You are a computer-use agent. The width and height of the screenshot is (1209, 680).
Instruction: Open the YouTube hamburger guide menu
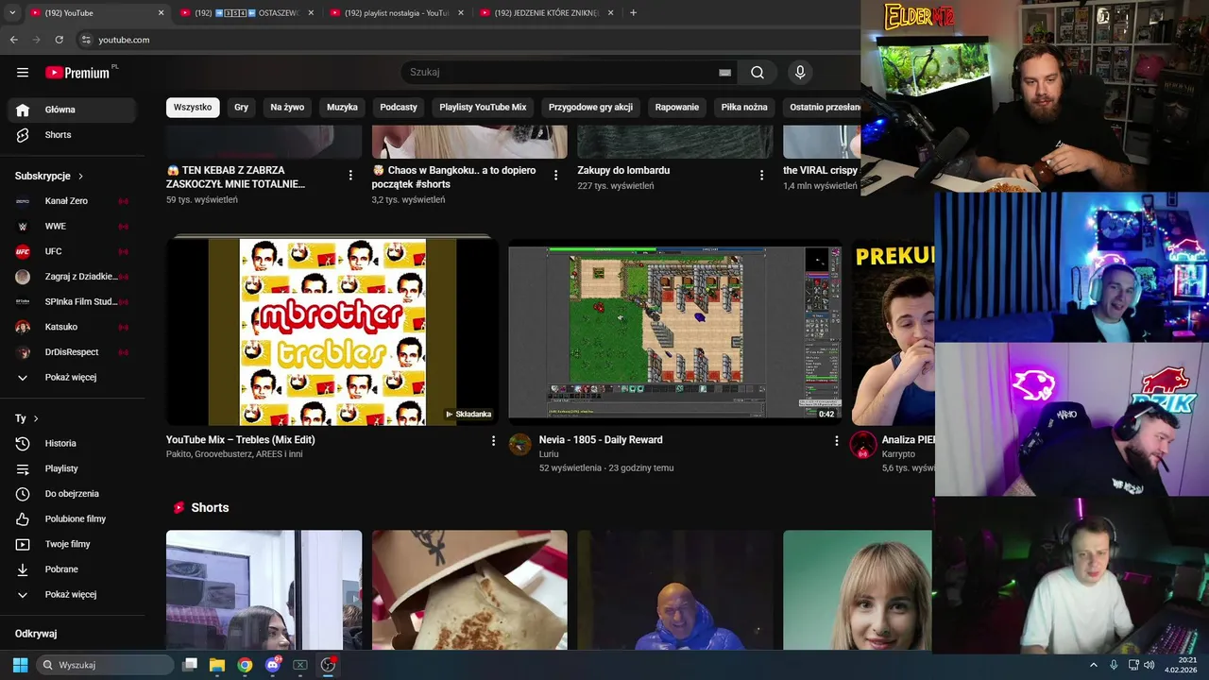[23, 73]
